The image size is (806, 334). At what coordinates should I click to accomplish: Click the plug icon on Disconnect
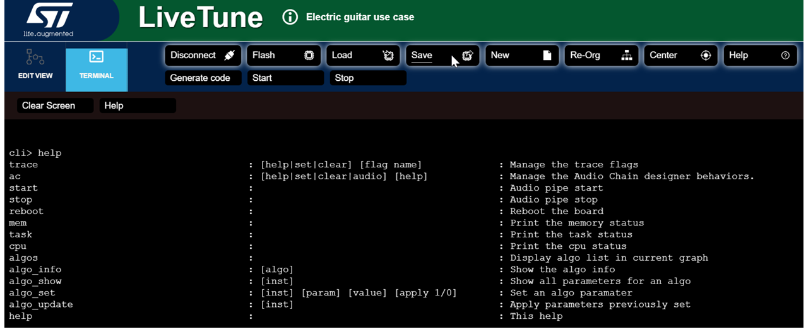(230, 56)
